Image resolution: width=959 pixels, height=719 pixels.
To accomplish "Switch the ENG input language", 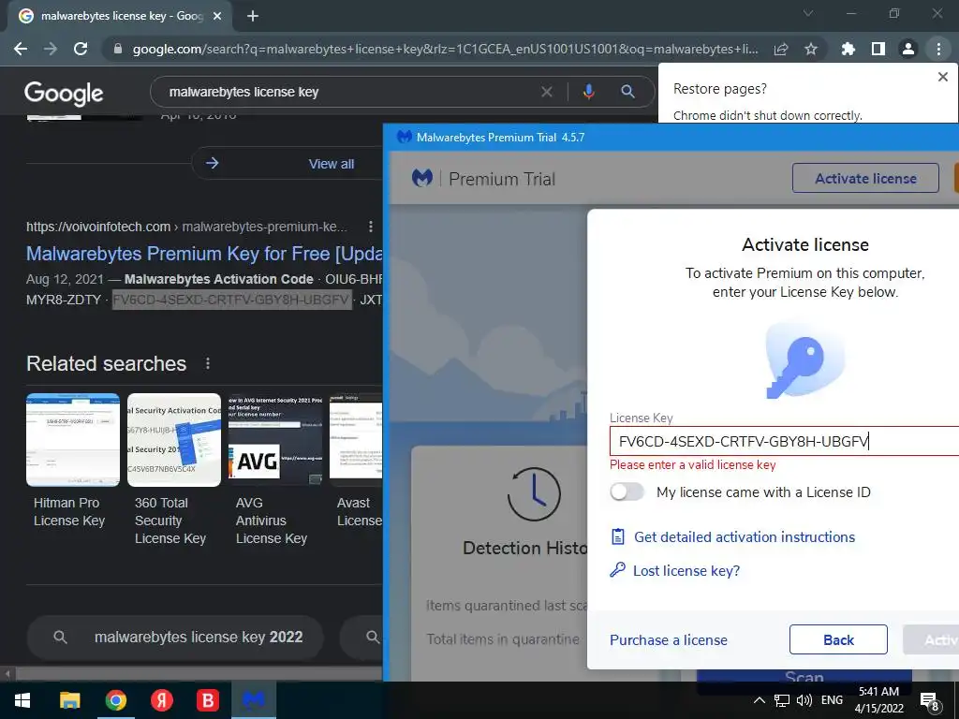I will [832, 700].
